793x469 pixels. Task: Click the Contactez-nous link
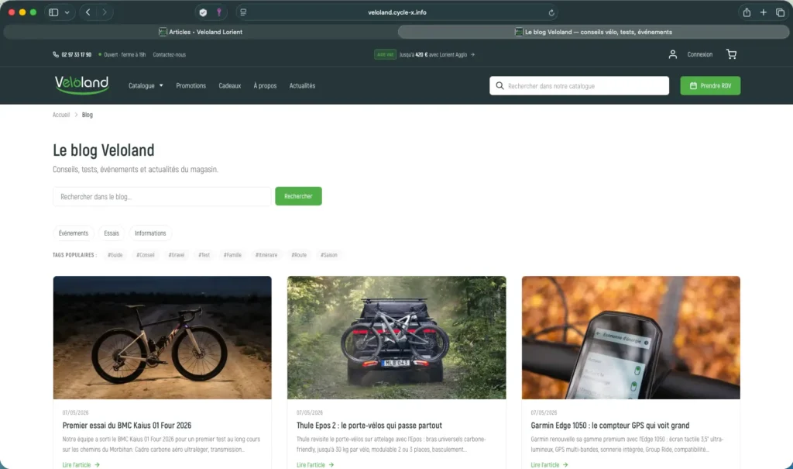170,55
